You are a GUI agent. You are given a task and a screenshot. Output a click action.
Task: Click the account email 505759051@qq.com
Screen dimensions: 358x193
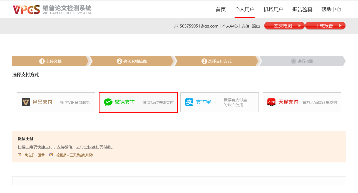[x=199, y=26]
